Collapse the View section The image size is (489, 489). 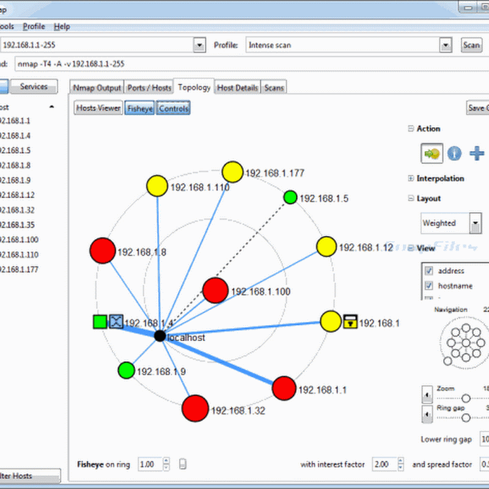click(x=411, y=248)
